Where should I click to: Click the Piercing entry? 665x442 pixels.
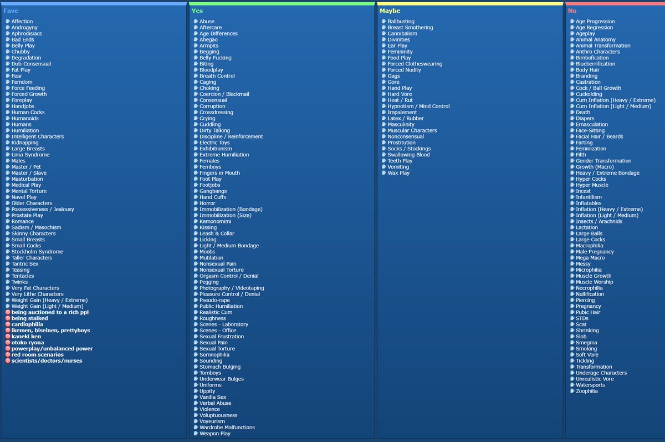click(585, 300)
